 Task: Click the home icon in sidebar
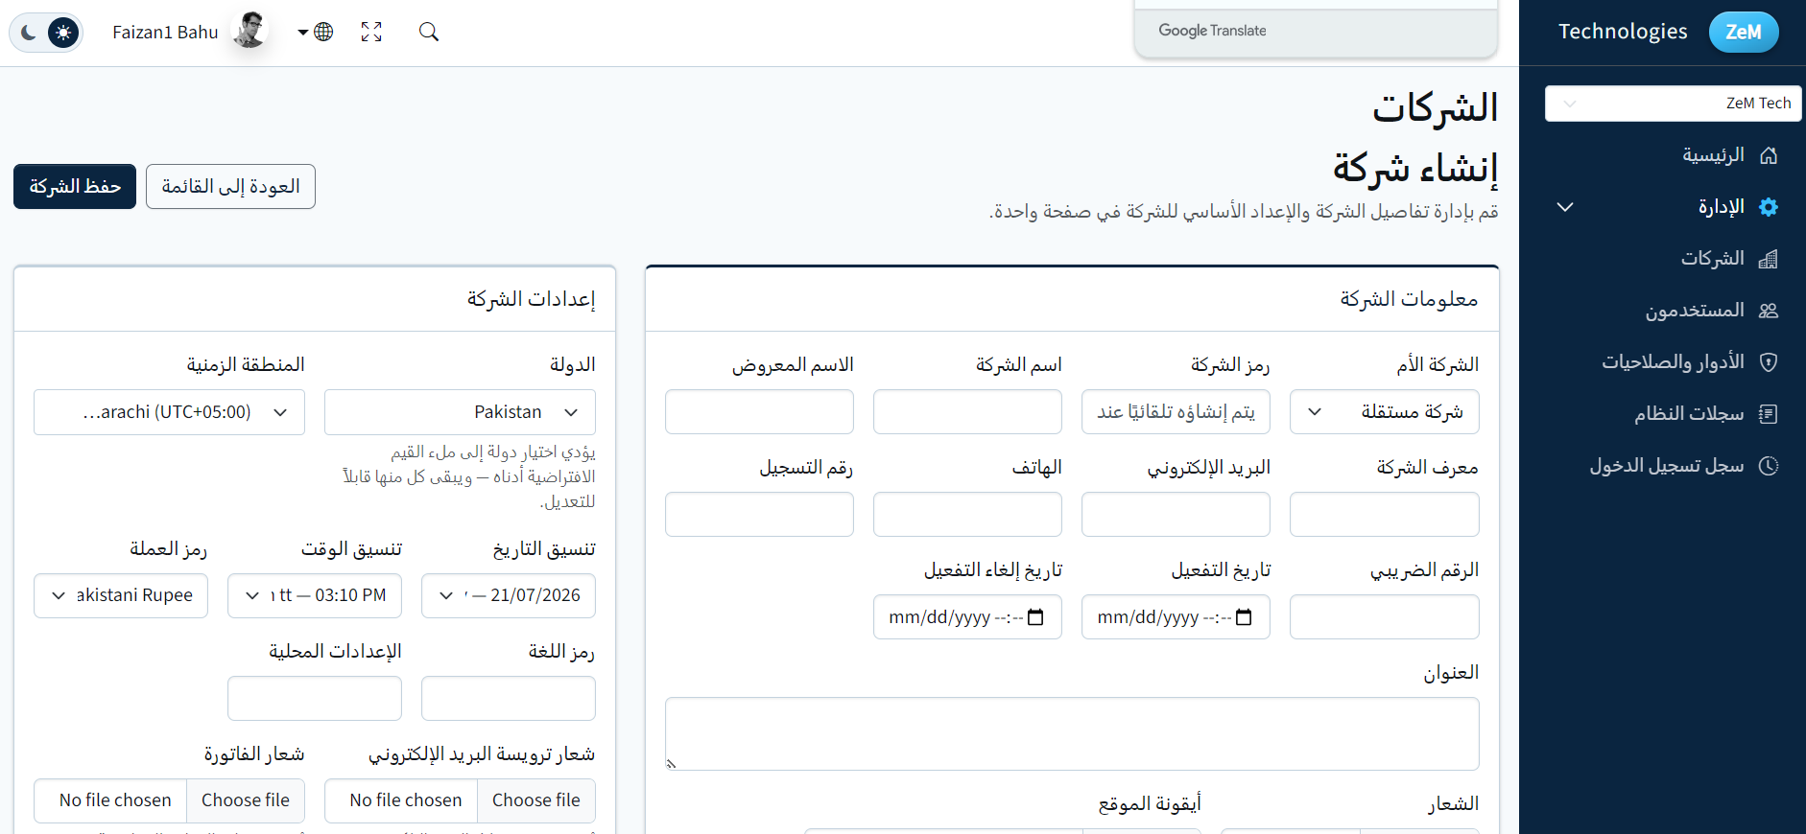(1769, 155)
